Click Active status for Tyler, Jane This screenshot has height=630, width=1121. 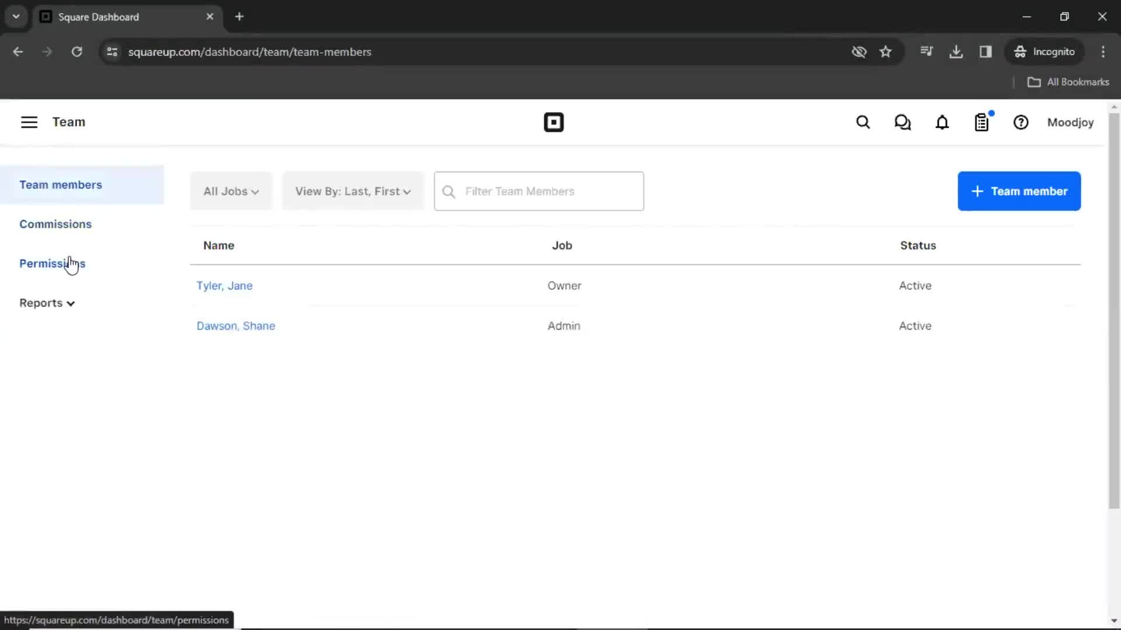click(915, 286)
